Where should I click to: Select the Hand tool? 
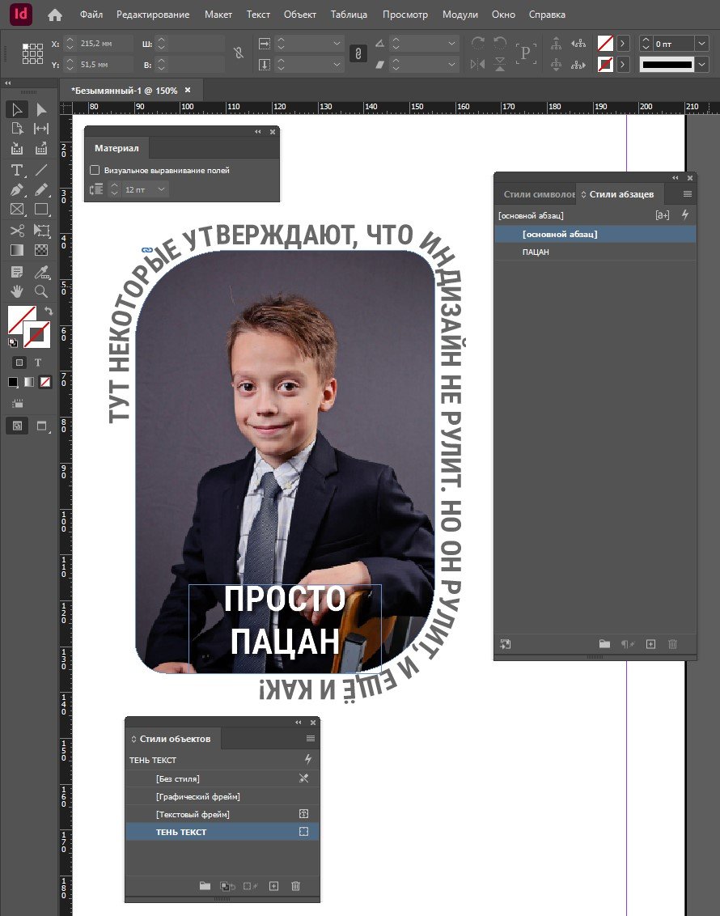(x=17, y=291)
